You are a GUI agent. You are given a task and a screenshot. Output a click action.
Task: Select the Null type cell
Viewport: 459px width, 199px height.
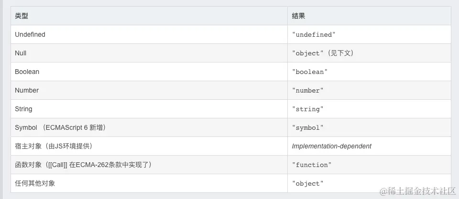tap(21, 53)
